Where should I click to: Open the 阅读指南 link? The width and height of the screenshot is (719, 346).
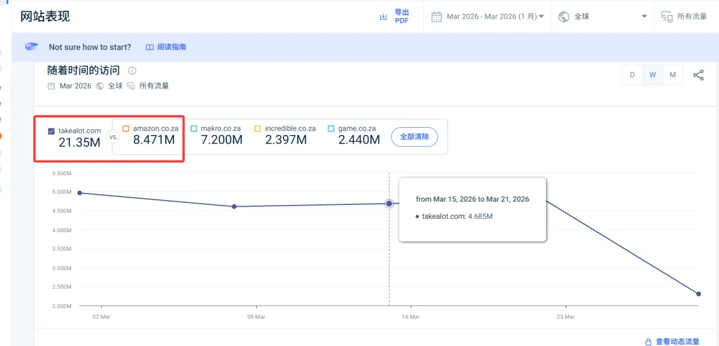tap(166, 47)
